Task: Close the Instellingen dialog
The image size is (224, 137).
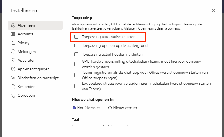Action: click(x=214, y=10)
